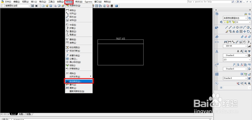Click the 9107.65 dimension text in drawing

[120, 39]
